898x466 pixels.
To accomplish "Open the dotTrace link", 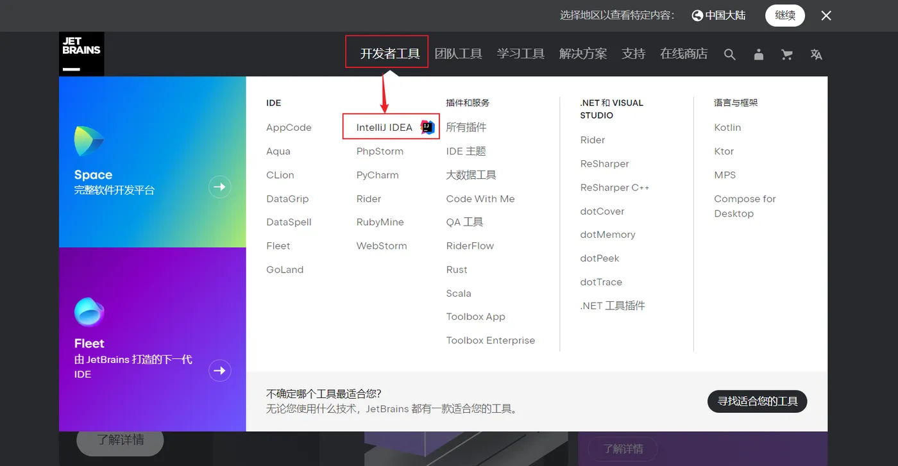I will [601, 283].
